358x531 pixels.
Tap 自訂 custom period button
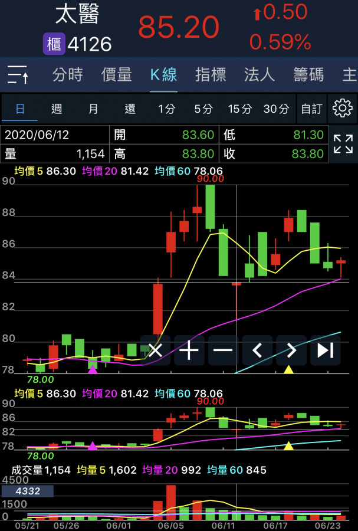(311, 109)
